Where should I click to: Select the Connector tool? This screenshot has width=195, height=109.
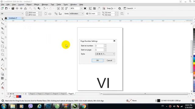pos(2,69)
